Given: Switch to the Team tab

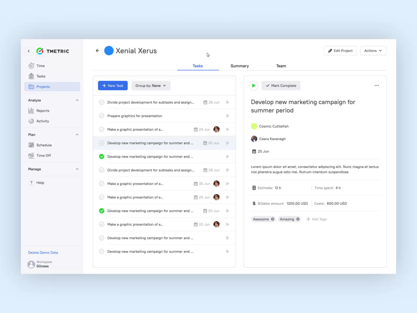Looking at the screenshot, I should pos(281,66).
